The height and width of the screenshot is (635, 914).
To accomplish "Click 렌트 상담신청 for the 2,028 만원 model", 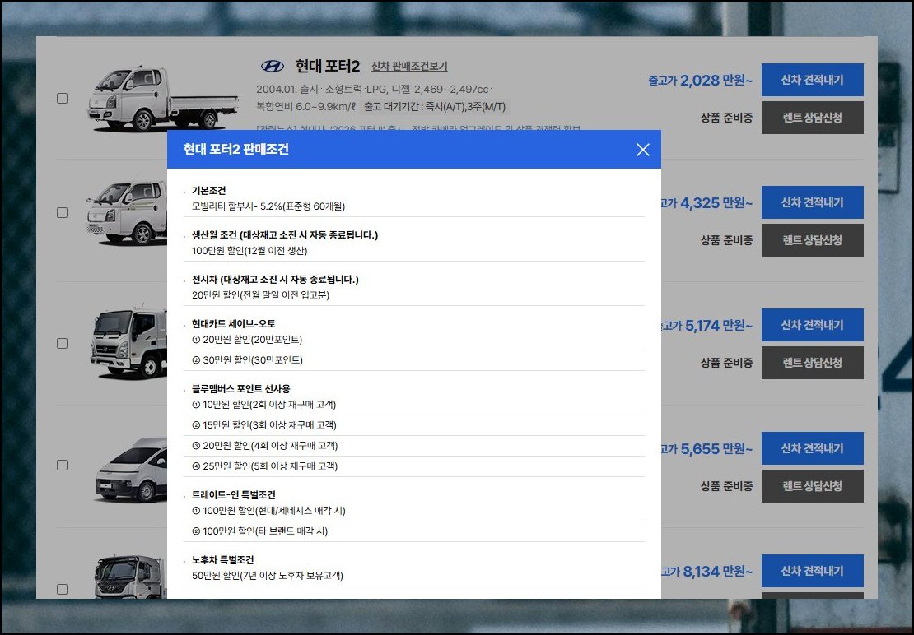I will (812, 118).
